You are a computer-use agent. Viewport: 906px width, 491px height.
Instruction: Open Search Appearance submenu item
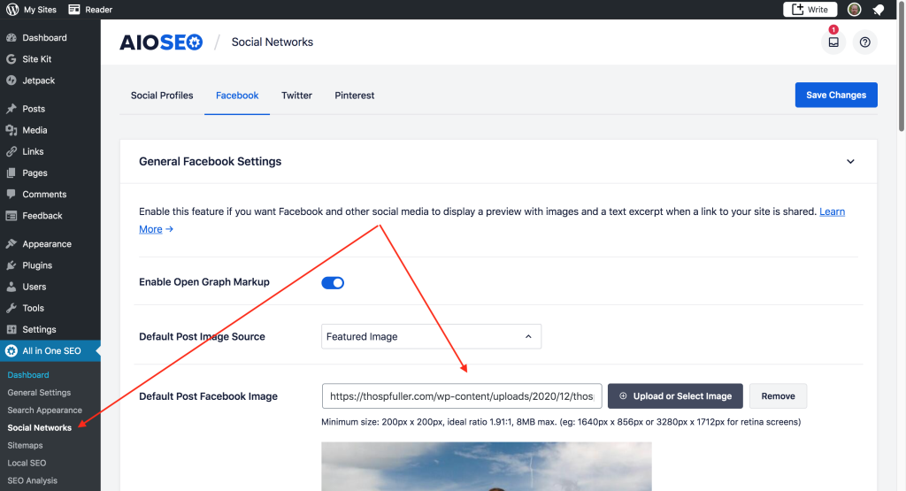[44, 410]
